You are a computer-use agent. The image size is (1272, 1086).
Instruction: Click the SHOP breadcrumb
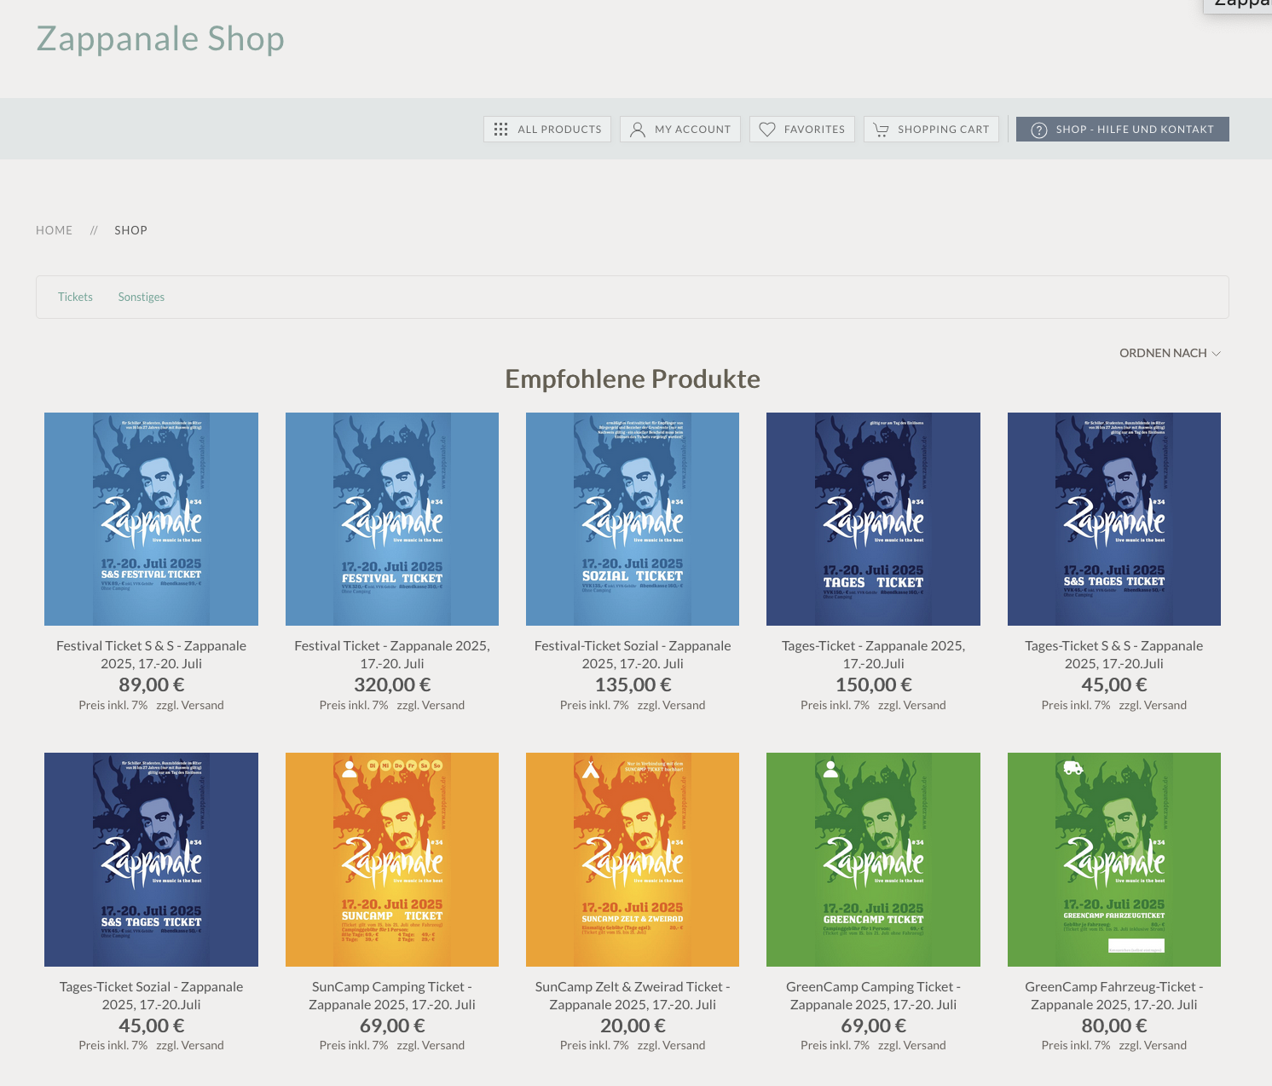click(130, 230)
